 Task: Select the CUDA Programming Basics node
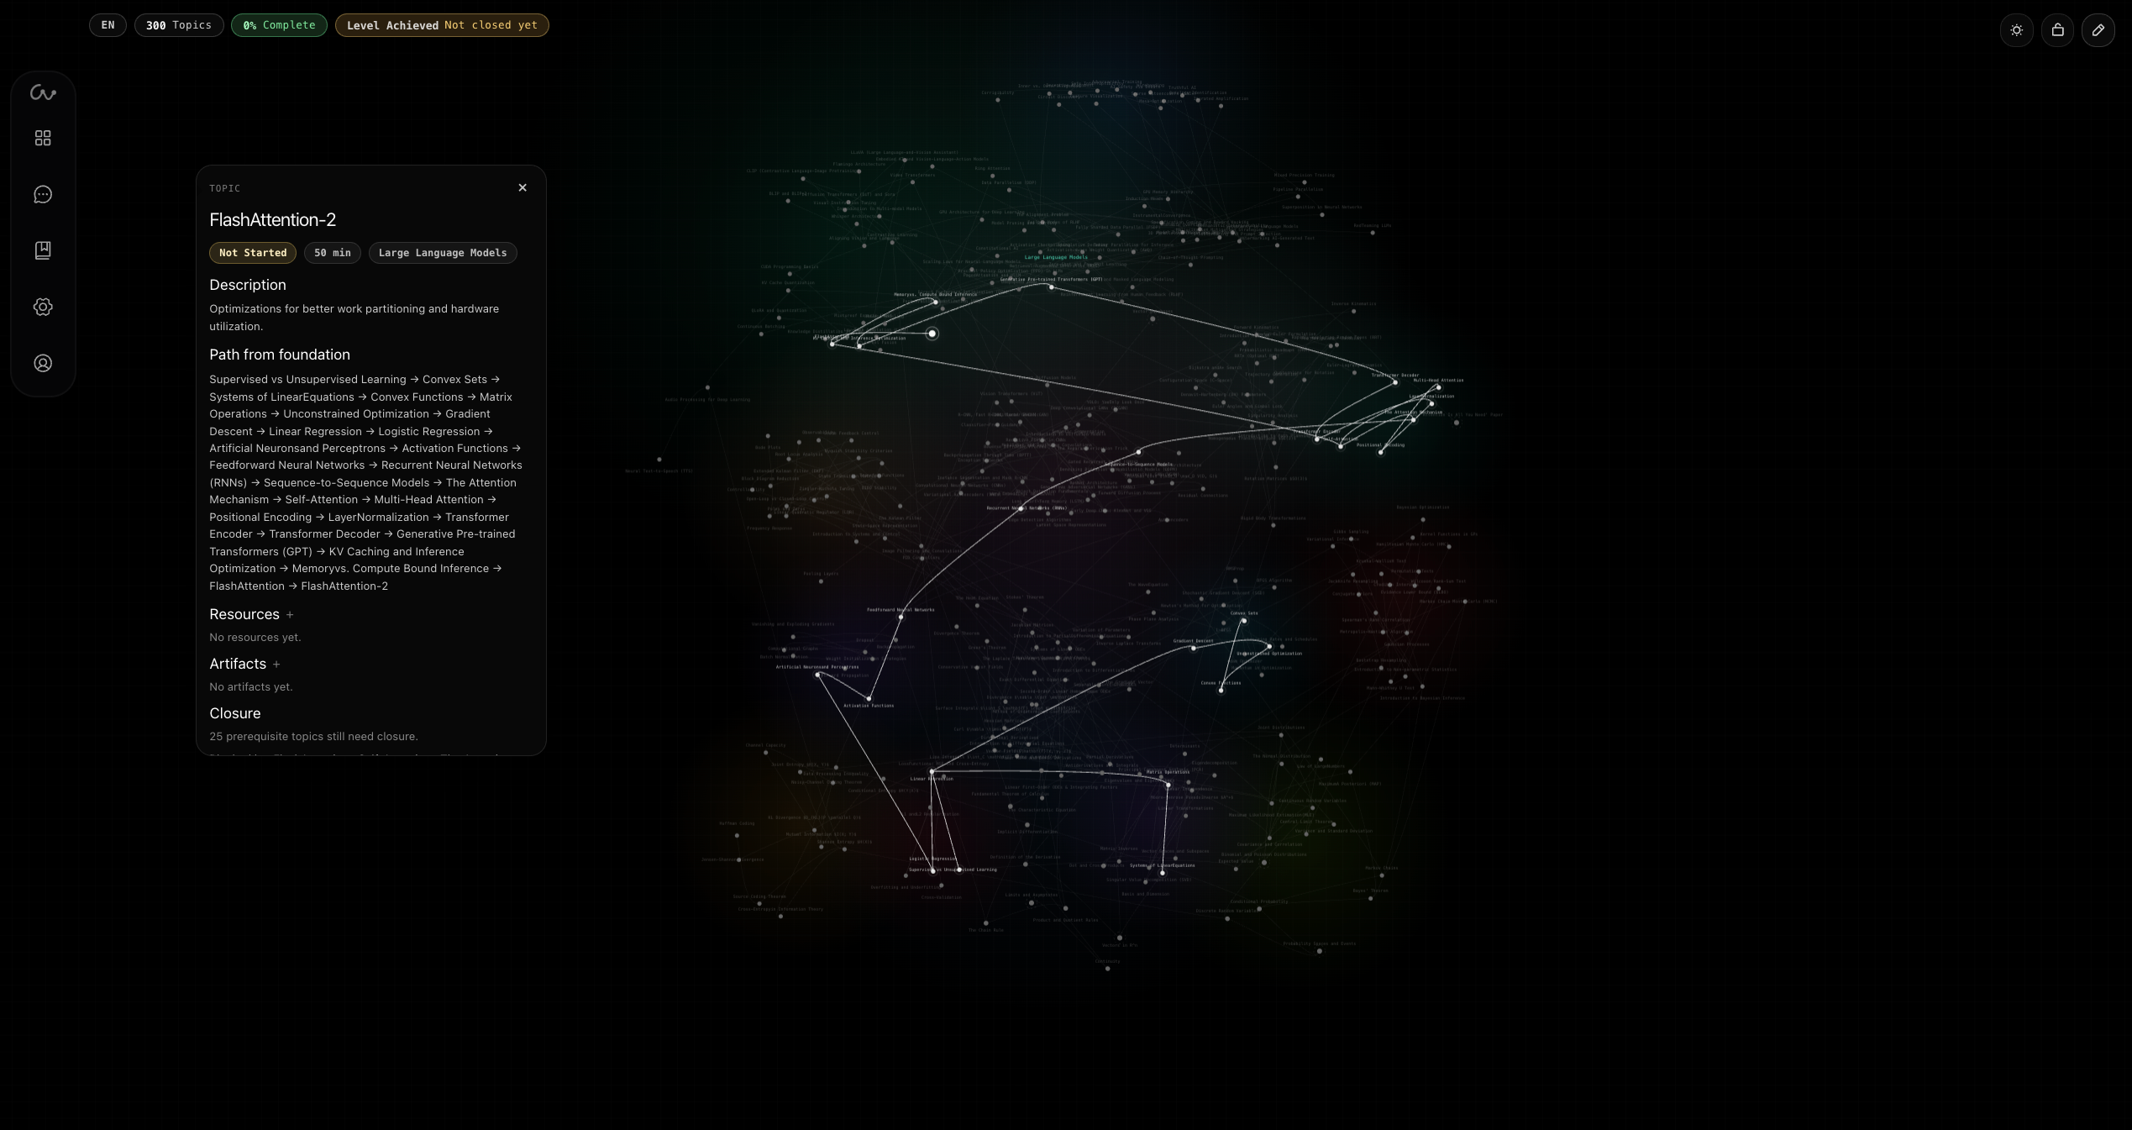(789, 274)
